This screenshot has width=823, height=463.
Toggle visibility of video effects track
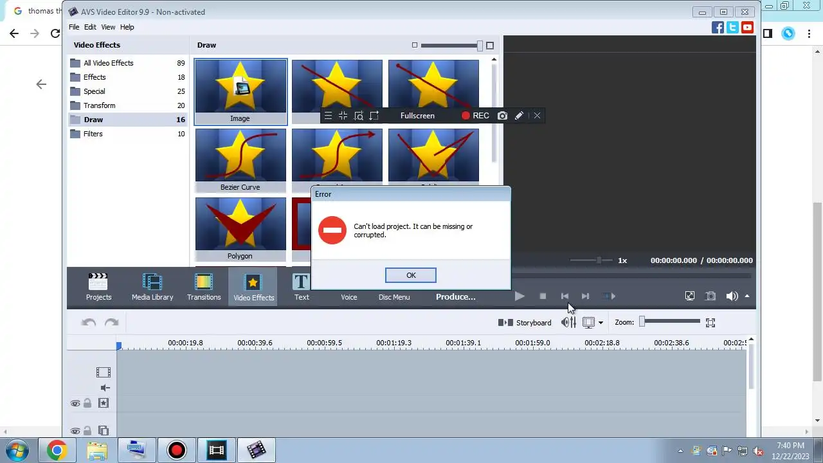coord(75,403)
